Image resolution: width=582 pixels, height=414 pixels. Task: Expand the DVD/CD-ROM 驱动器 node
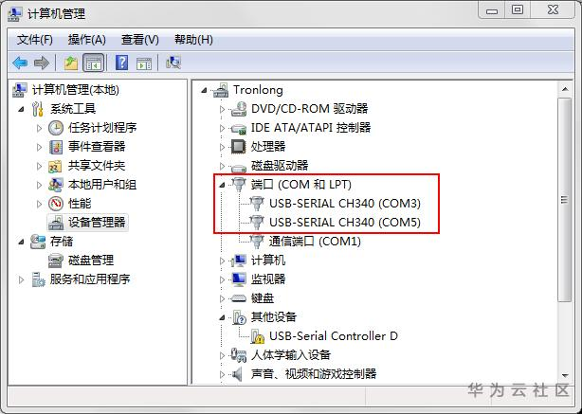[222, 109]
